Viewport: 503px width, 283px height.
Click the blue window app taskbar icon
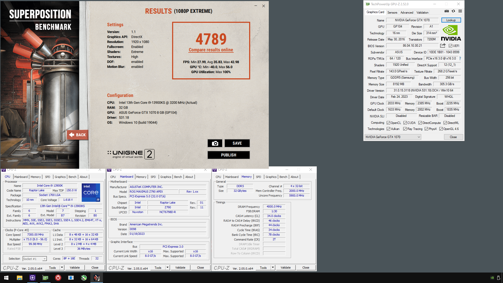tap(71, 278)
